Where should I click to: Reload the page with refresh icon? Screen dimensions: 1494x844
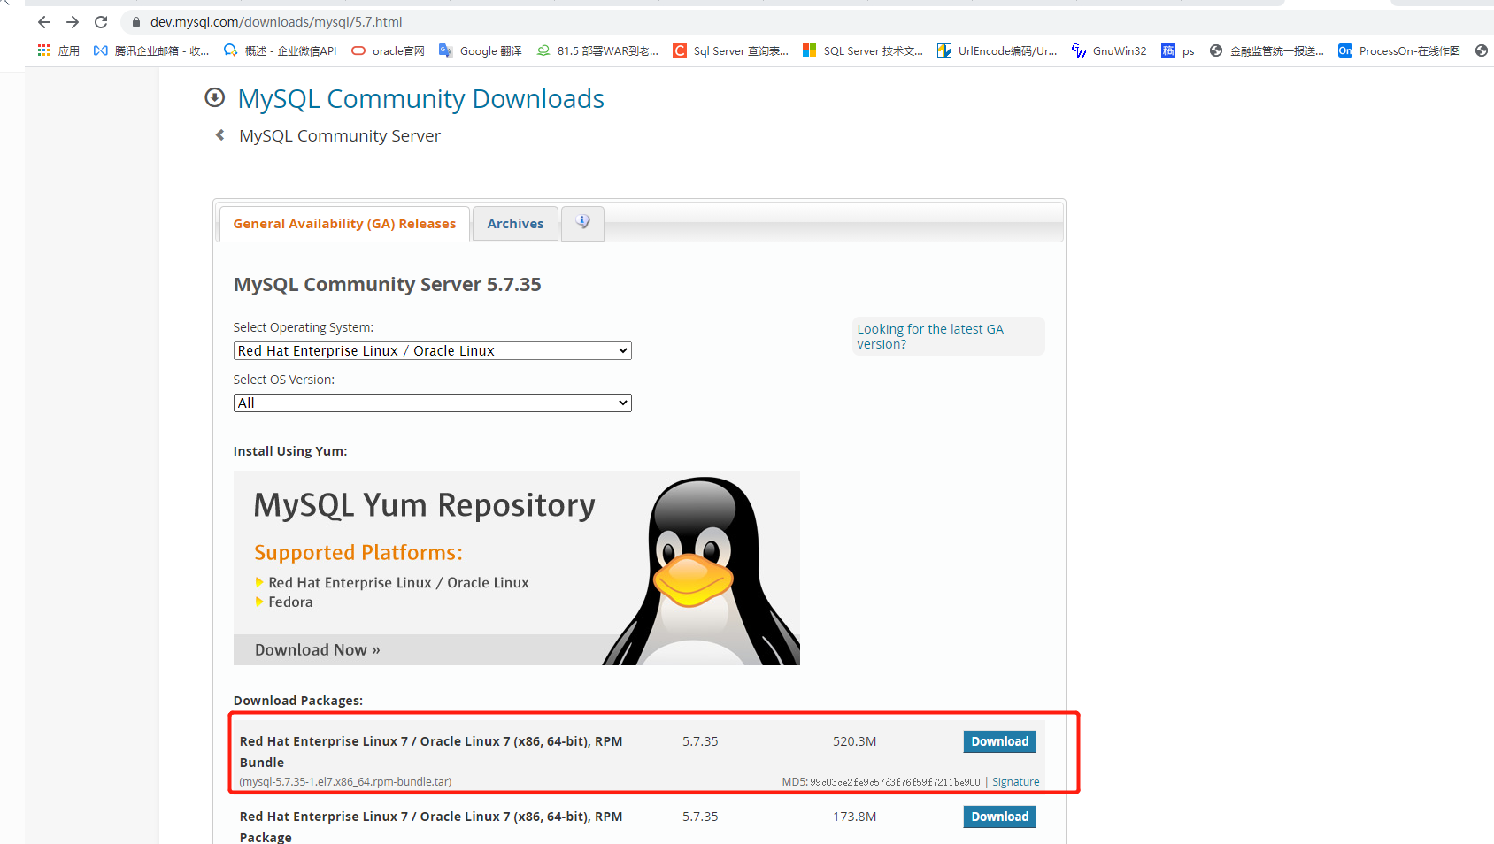(x=101, y=22)
